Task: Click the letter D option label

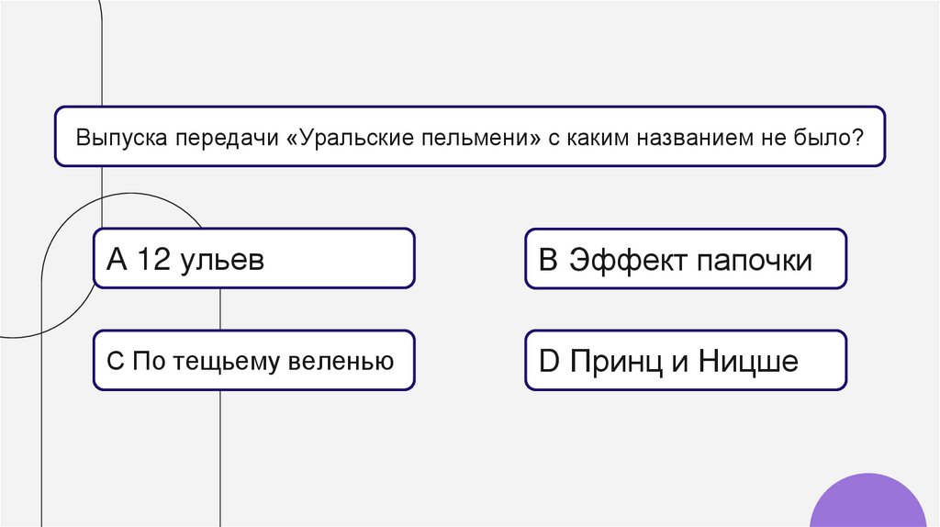Action: tap(549, 361)
